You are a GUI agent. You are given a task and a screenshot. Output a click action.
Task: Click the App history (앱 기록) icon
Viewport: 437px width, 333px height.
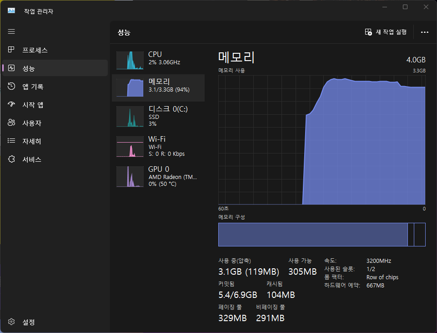(x=11, y=86)
